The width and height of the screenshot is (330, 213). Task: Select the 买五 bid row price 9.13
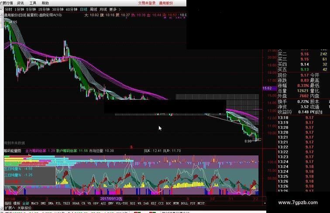pyautogui.click(x=305, y=70)
